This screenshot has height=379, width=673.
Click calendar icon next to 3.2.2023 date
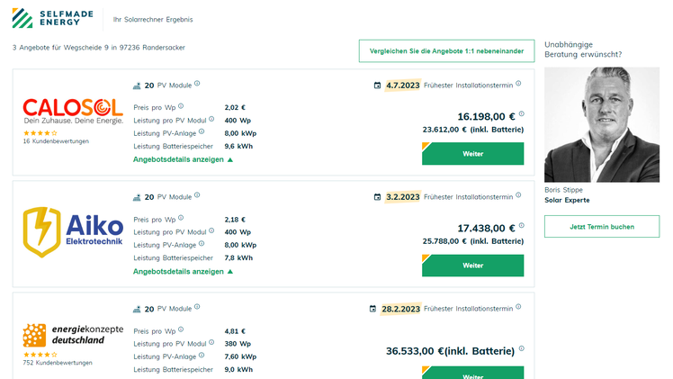377,197
